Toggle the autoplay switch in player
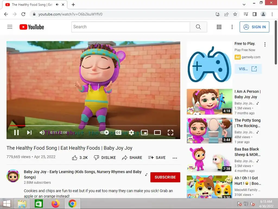 tap(105, 133)
